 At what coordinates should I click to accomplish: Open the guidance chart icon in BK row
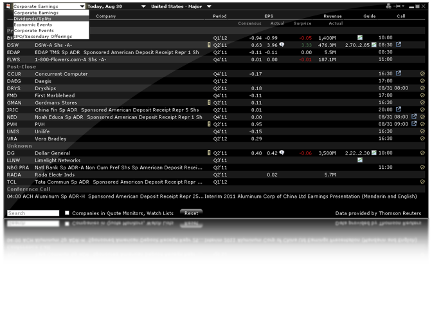tap(360, 37)
